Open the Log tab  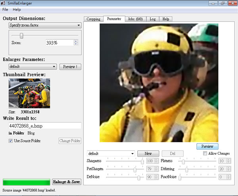[153, 19]
